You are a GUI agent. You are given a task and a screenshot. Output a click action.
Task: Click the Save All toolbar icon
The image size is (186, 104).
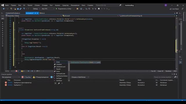pyautogui.click(x=20, y=9)
